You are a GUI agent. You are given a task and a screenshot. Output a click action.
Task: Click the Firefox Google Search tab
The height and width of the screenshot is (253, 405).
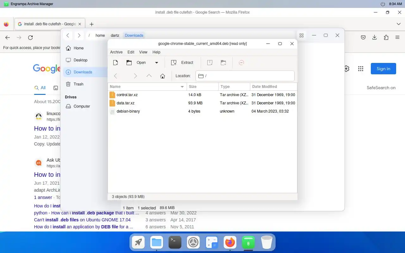tap(49, 24)
